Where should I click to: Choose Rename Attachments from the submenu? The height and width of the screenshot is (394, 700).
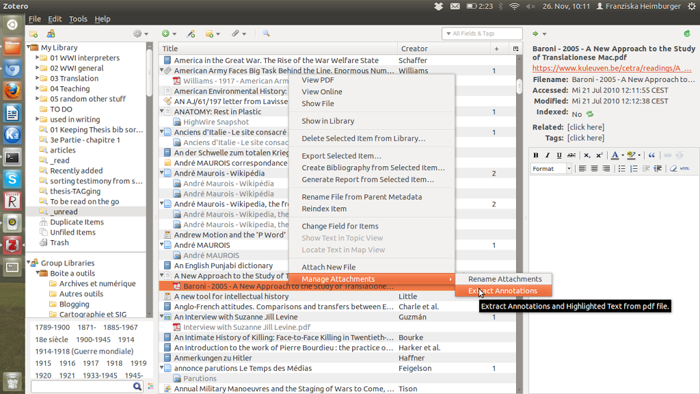[x=503, y=279]
